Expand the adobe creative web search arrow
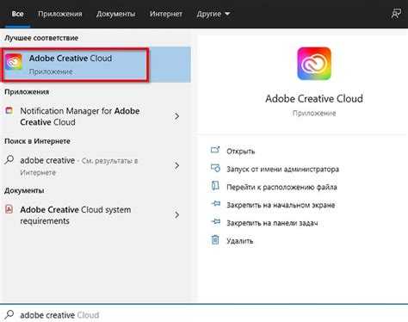 176,165
